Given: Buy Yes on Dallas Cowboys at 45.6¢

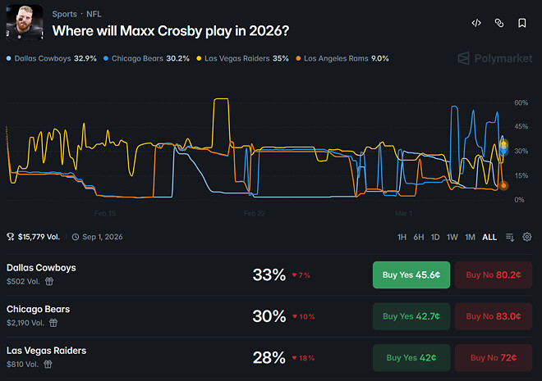Looking at the screenshot, I should tap(411, 275).
